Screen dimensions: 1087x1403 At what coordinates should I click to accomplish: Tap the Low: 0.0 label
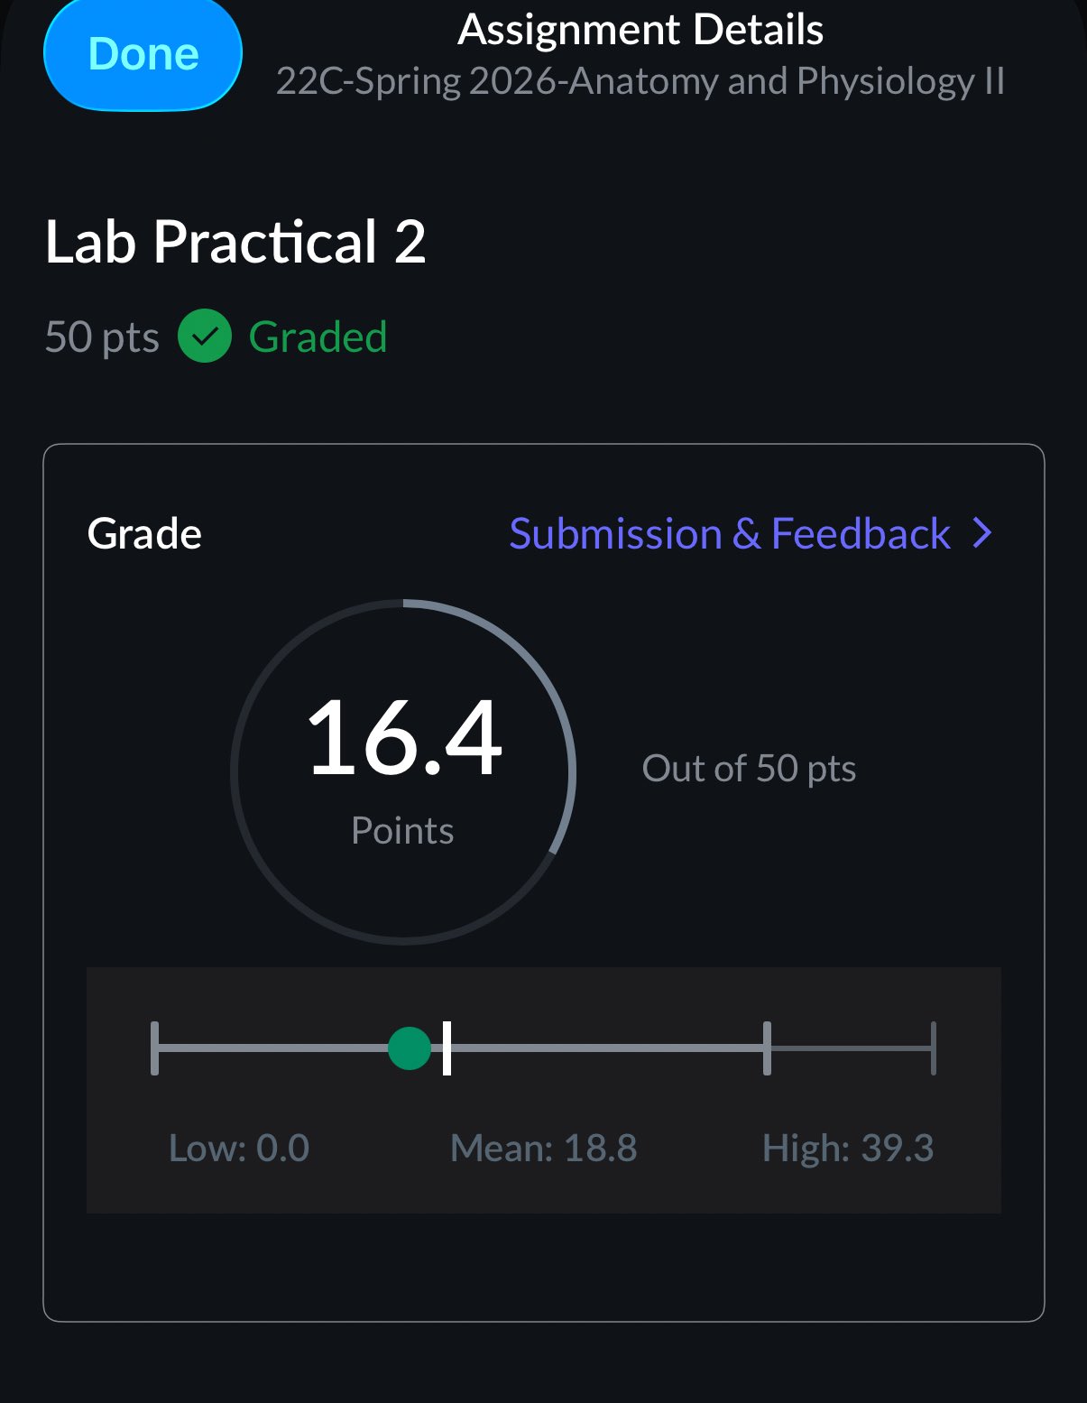[239, 1149]
